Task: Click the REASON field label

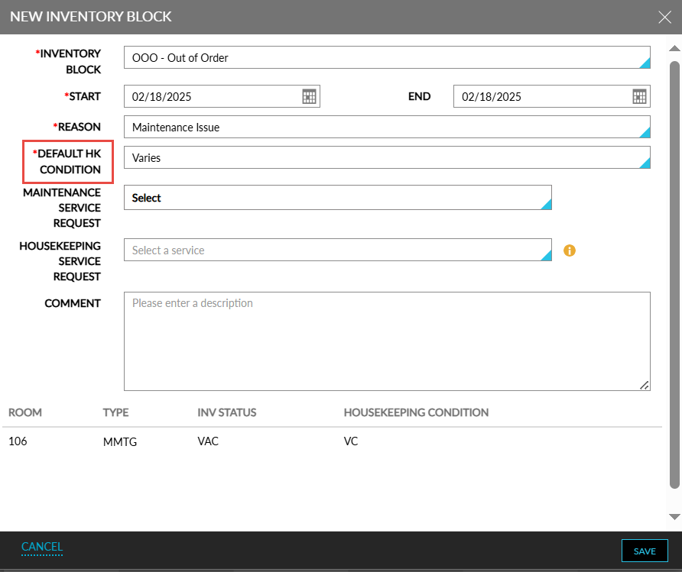Action: tap(77, 127)
